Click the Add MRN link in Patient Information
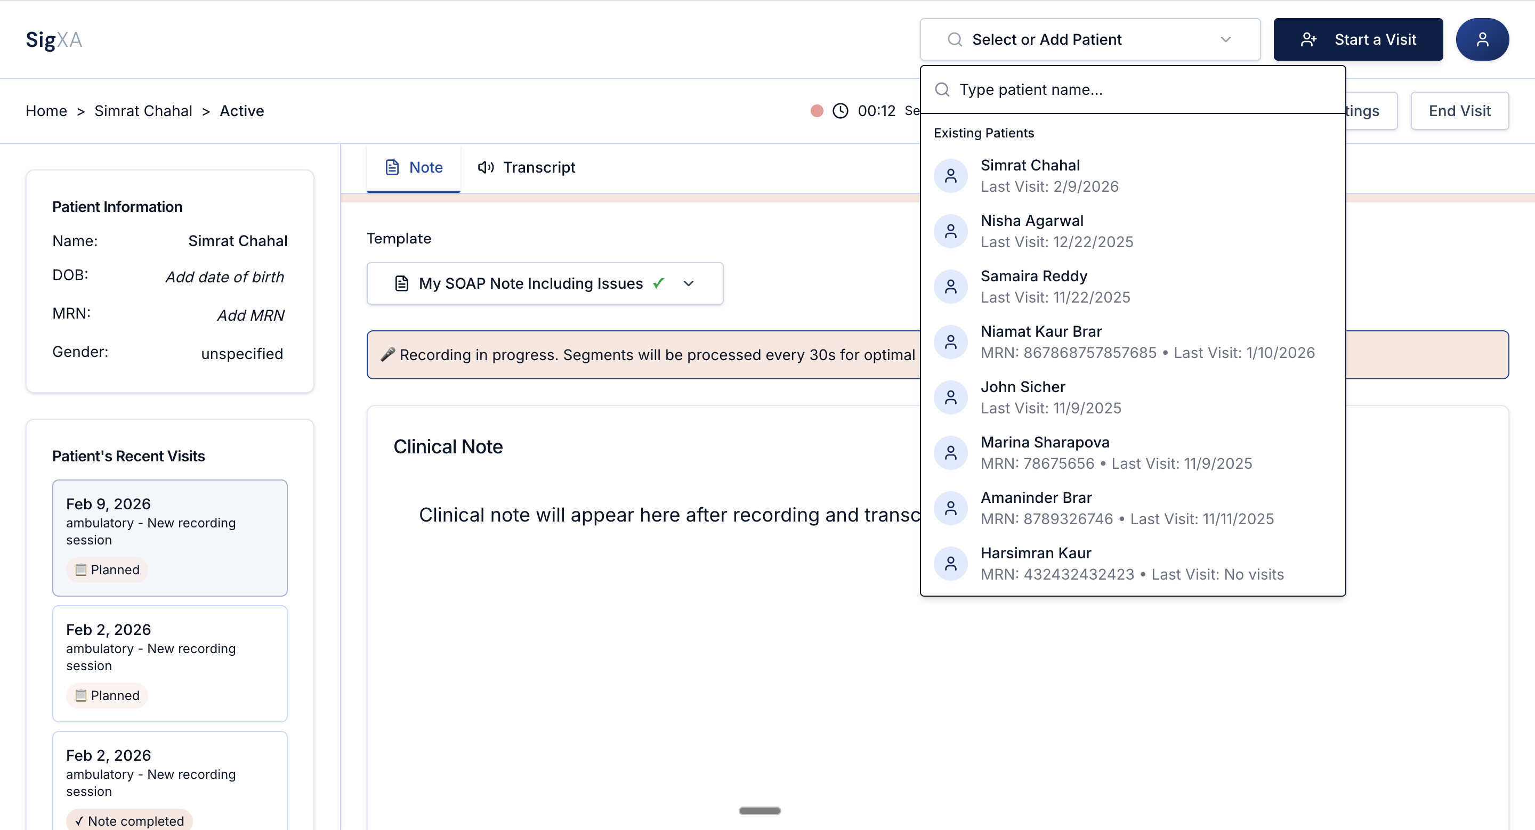 pyautogui.click(x=251, y=315)
